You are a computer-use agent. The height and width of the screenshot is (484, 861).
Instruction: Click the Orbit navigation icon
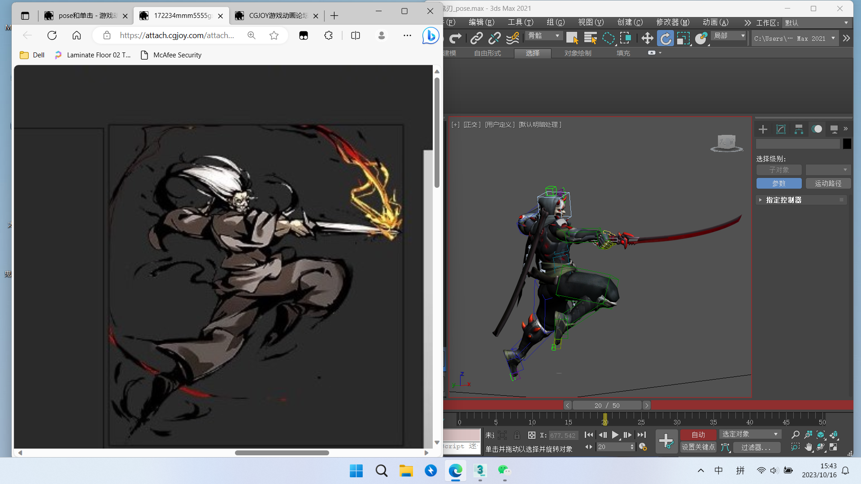coord(821,447)
